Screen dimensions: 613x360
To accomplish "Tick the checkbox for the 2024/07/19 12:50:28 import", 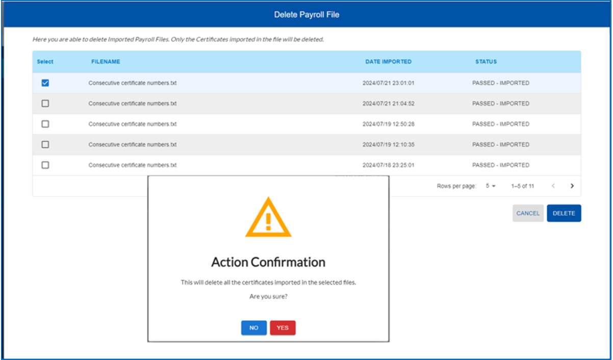I will point(45,124).
